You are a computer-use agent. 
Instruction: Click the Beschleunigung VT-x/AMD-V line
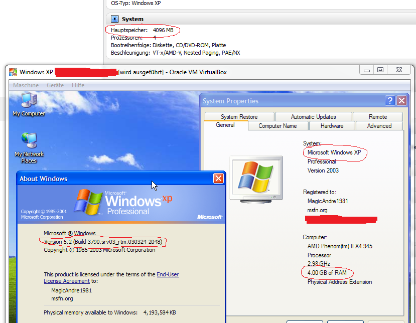175,53
